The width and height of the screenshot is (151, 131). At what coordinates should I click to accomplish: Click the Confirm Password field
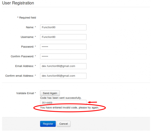pyautogui.click(x=63, y=57)
